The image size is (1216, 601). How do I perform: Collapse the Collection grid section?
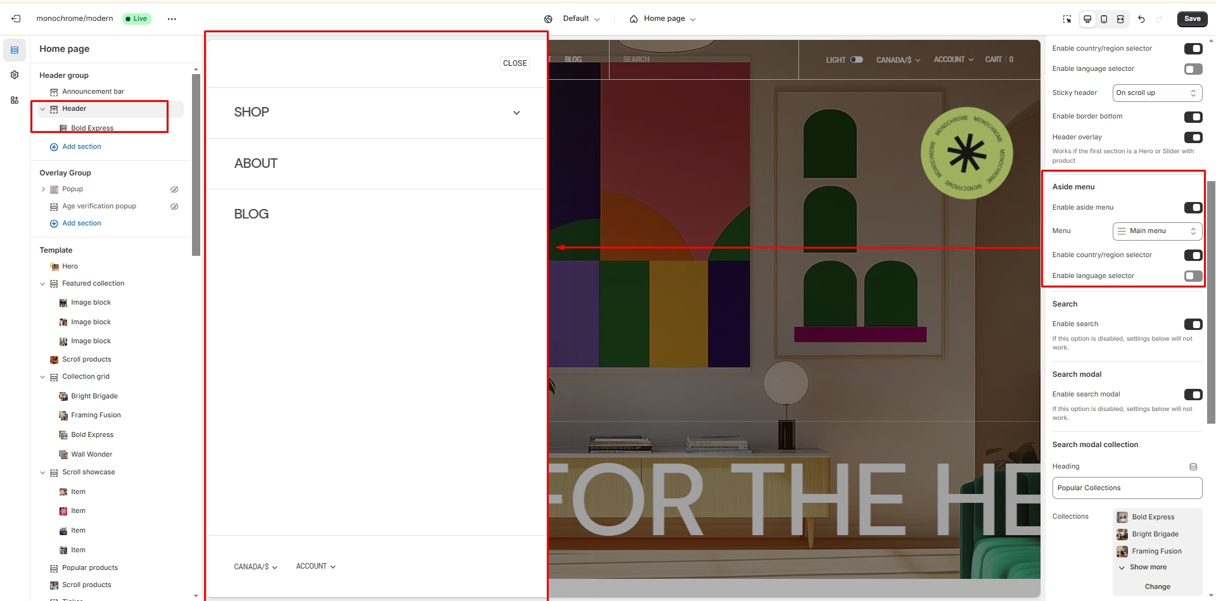pos(43,377)
